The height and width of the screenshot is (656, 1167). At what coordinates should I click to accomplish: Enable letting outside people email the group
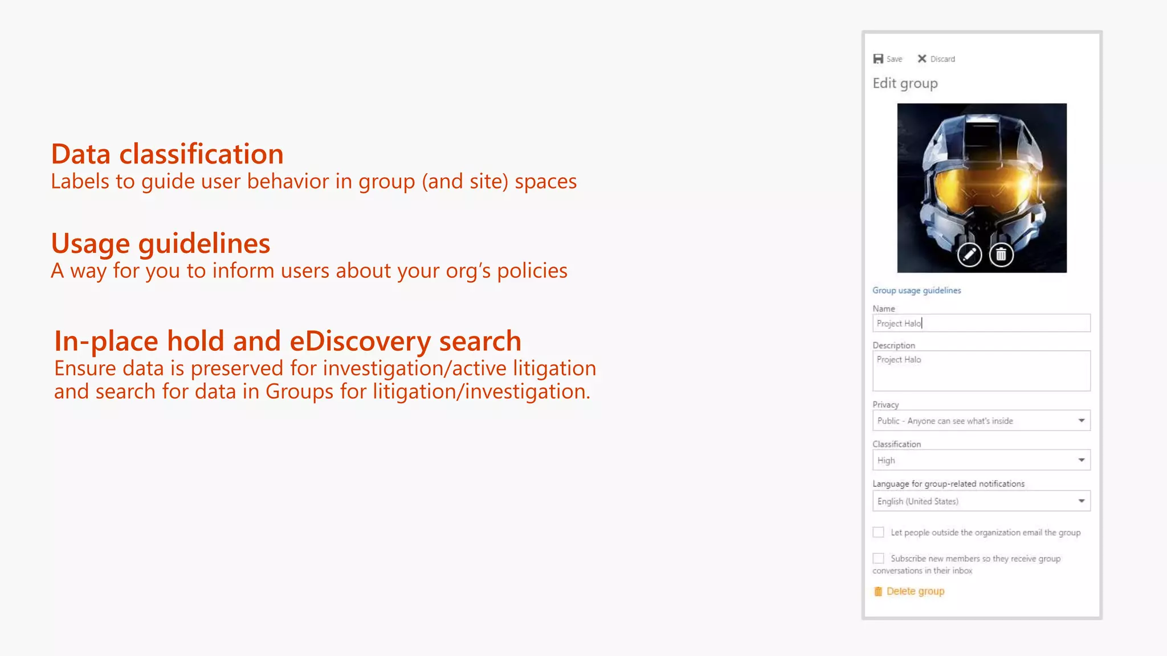878,532
